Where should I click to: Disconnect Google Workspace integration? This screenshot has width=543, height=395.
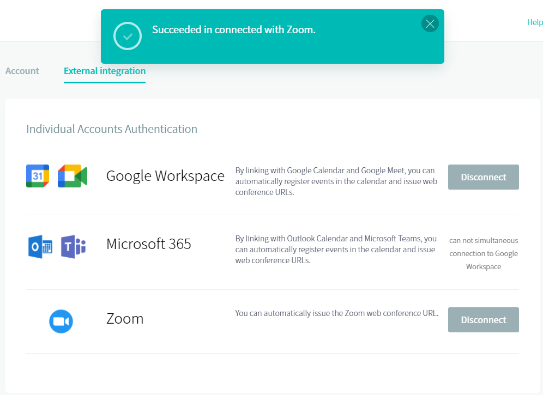coord(484,177)
